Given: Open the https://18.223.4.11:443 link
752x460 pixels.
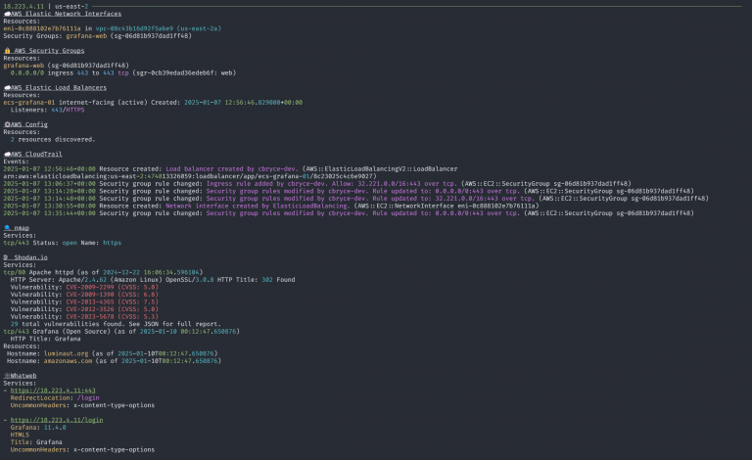Looking at the screenshot, I should [53, 391].
